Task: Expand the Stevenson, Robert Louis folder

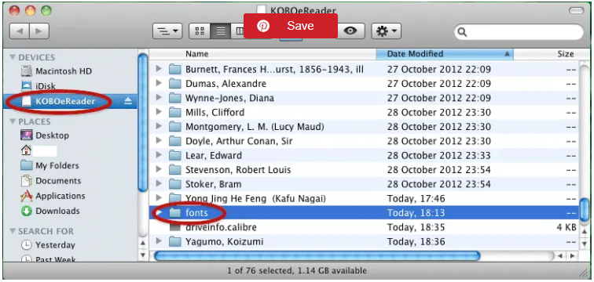Action: (x=159, y=169)
